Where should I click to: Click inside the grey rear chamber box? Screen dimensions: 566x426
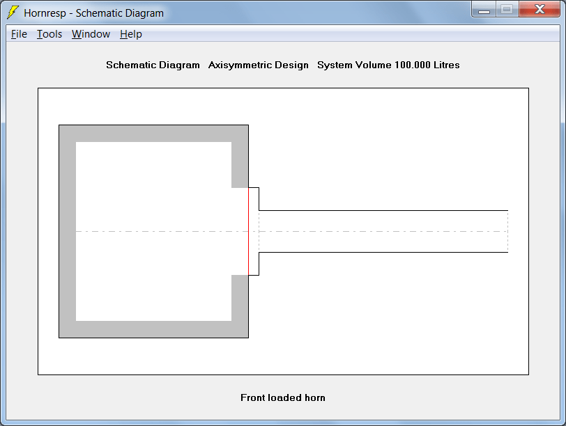pos(153,231)
